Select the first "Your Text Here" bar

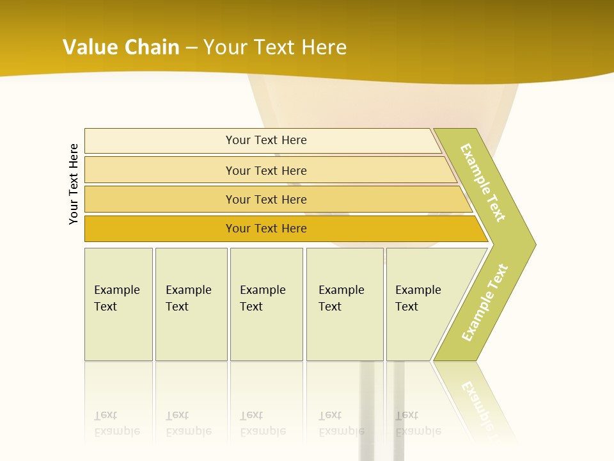coord(265,140)
